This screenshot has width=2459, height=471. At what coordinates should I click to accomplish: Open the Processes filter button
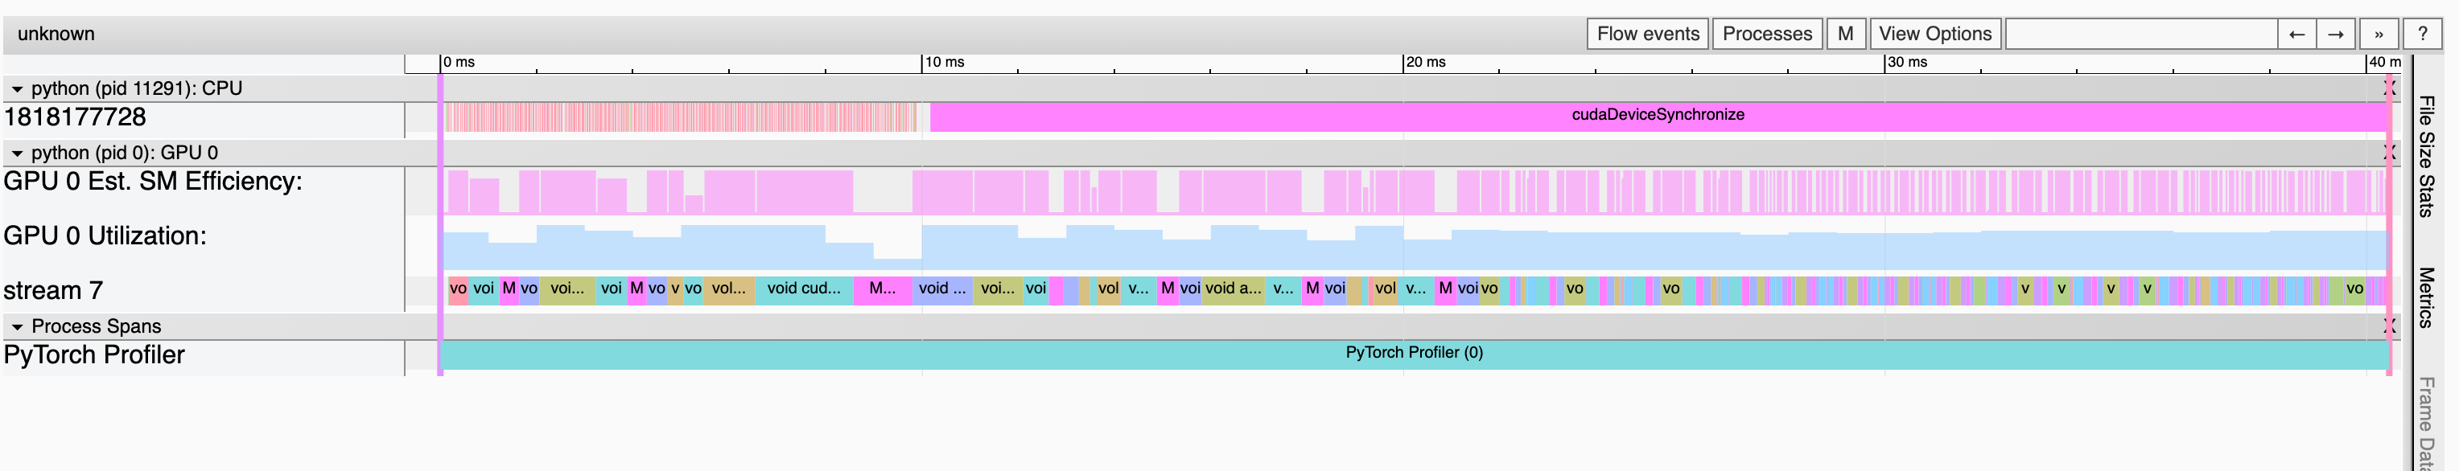(x=1767, y=35)
